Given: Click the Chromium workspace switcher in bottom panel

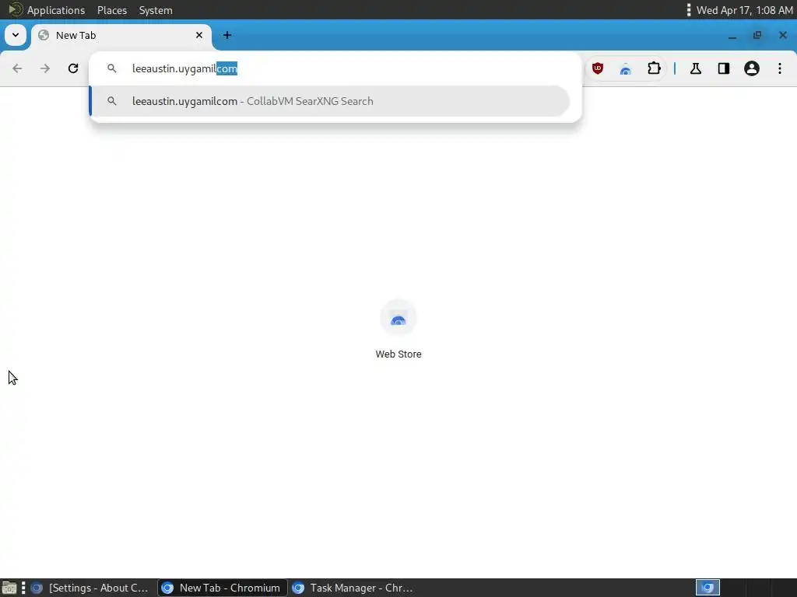Looking at the screenshot, I should pos(707,588).
